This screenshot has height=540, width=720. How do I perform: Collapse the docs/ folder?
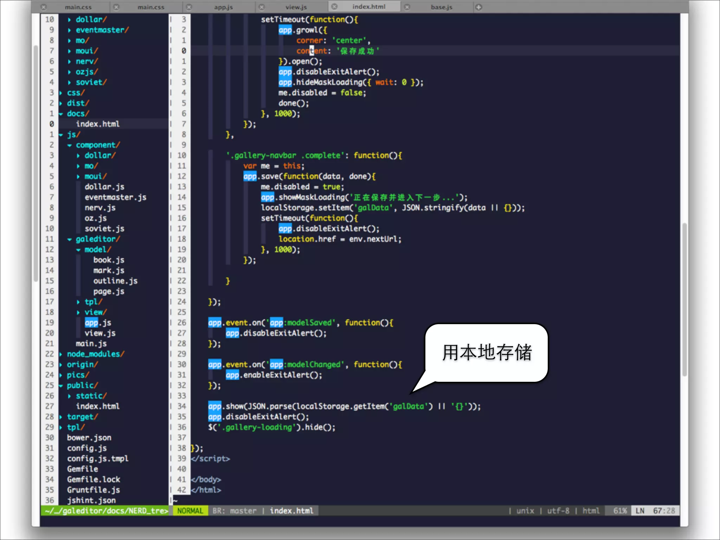(61, 114)
